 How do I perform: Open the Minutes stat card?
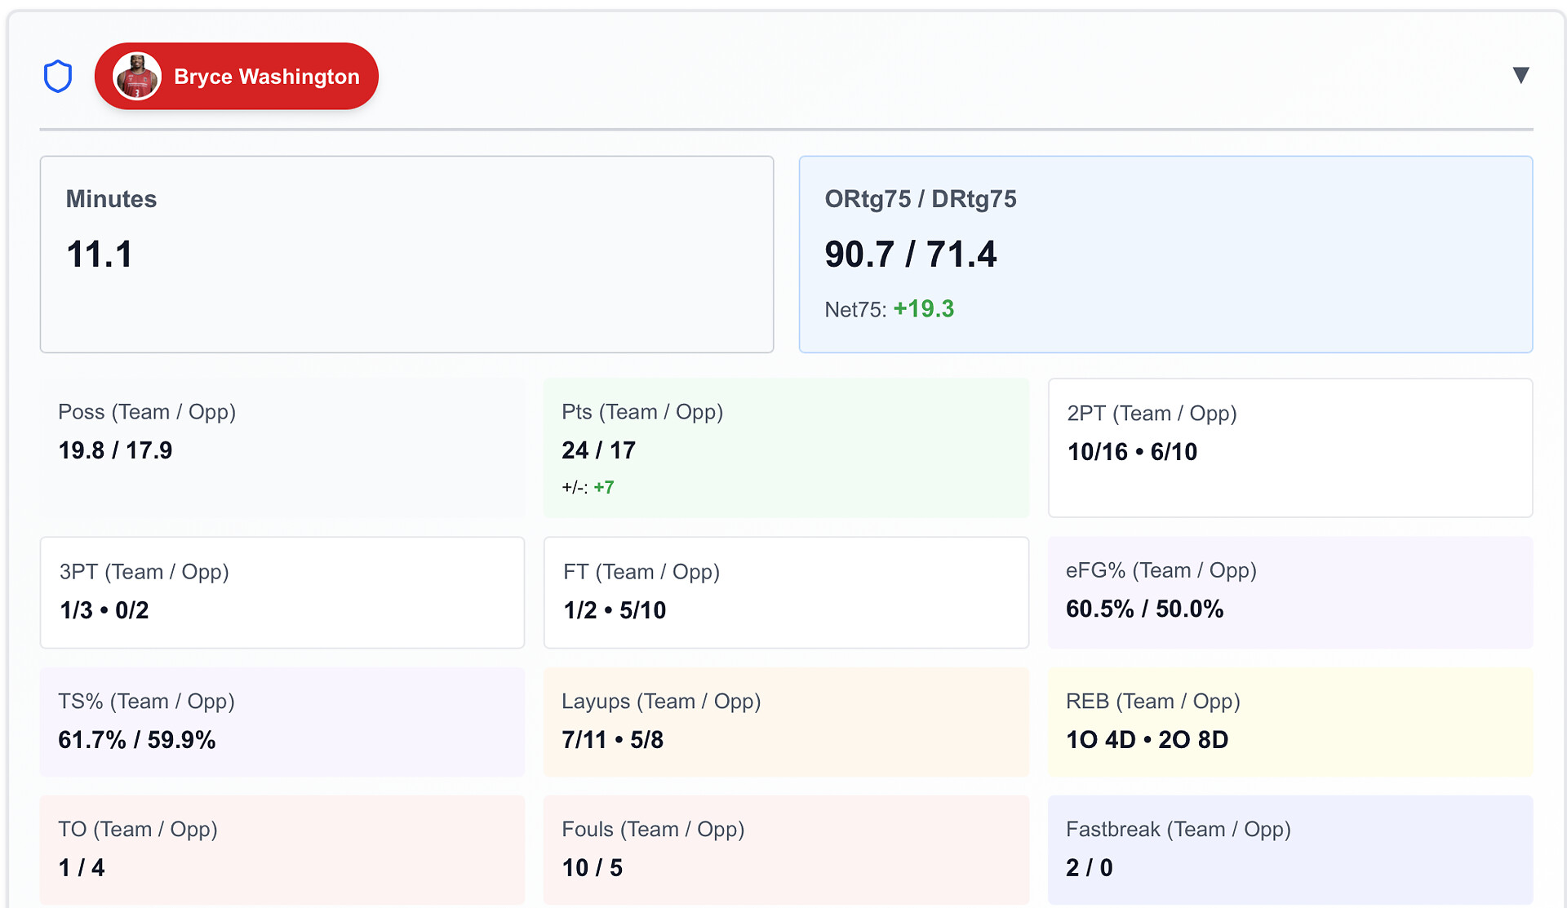(406, 254)
